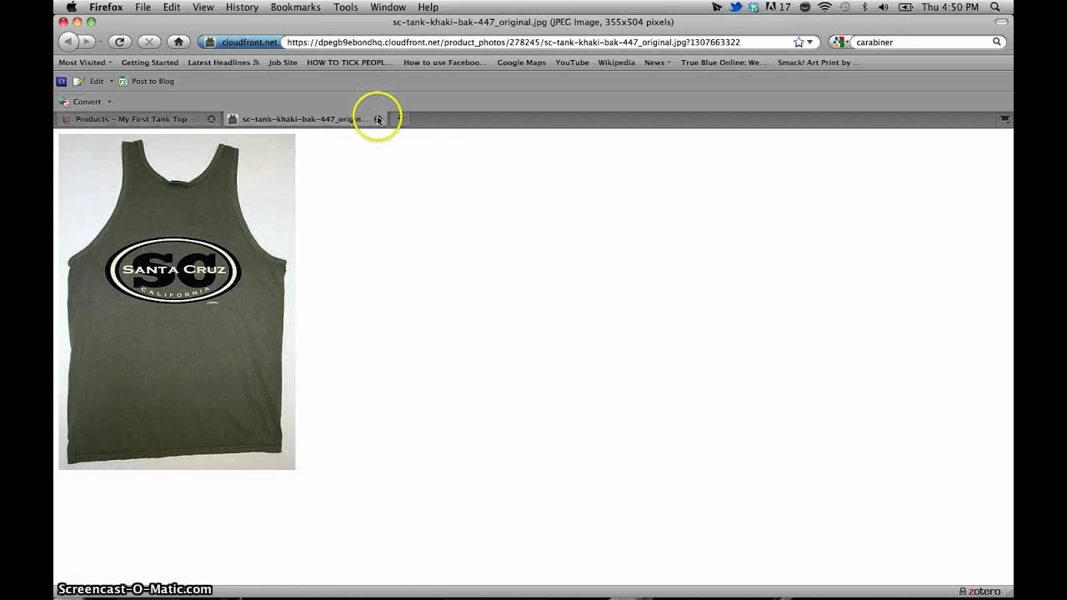Click the Santa Cruz tank top image
1067x600 pixels.
[x=177, y=302]
